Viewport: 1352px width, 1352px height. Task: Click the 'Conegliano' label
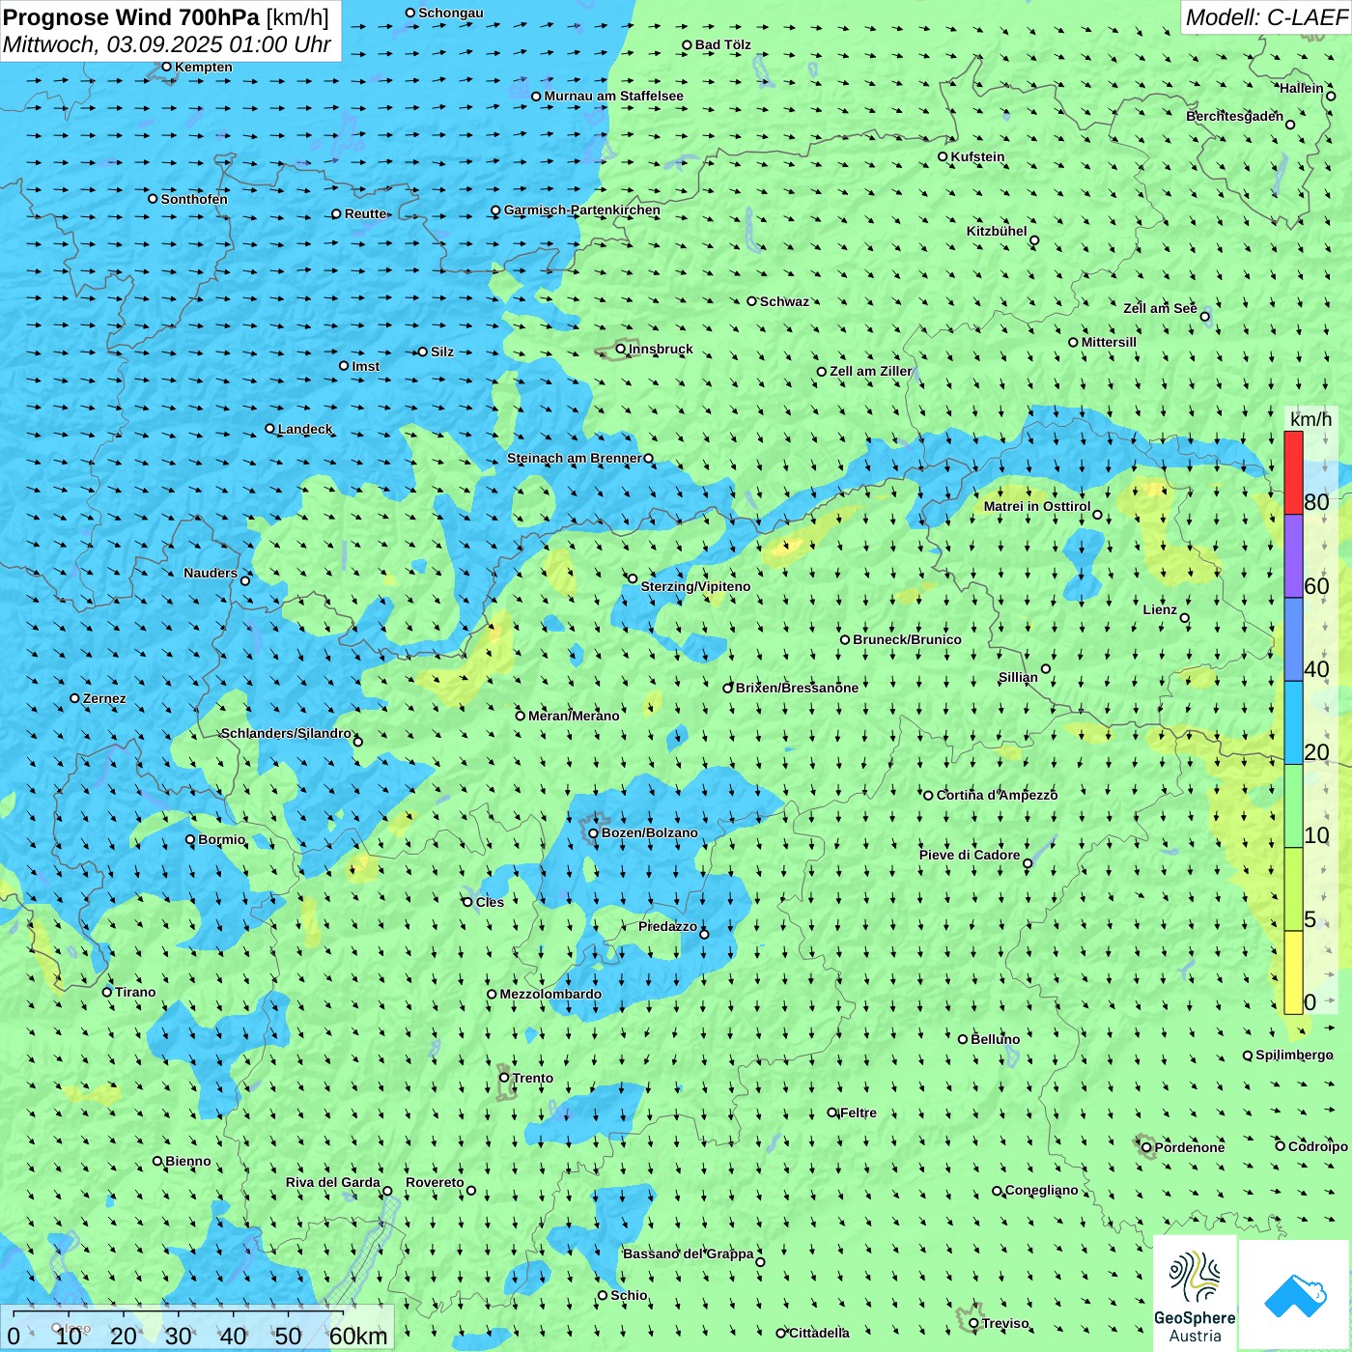pyautogui.click(x=1041, y=1190)
